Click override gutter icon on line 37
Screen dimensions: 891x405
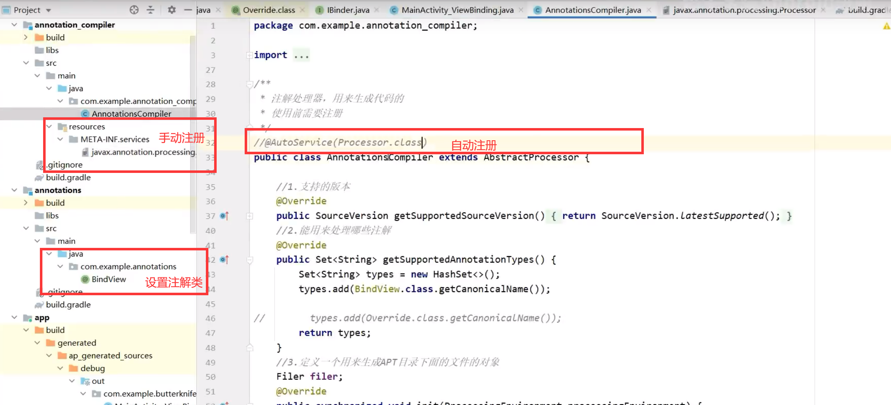pyautogui.click(x=224, y=216)
